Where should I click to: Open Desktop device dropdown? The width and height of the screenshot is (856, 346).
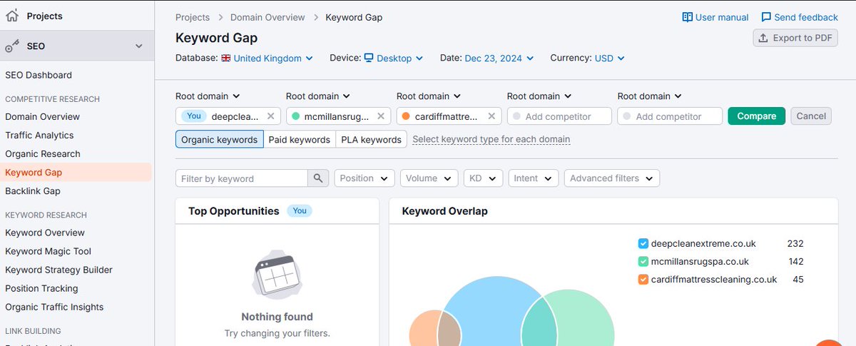coord(394,58)
